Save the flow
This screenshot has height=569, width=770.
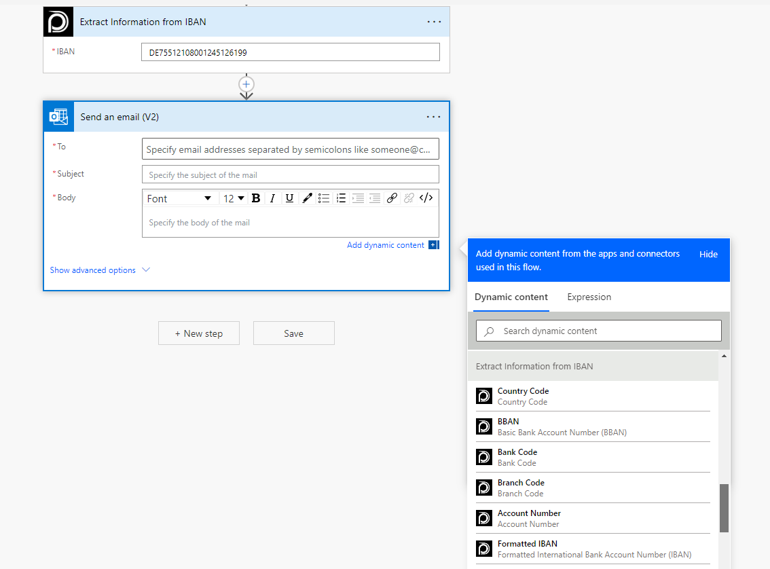[293, 333]
